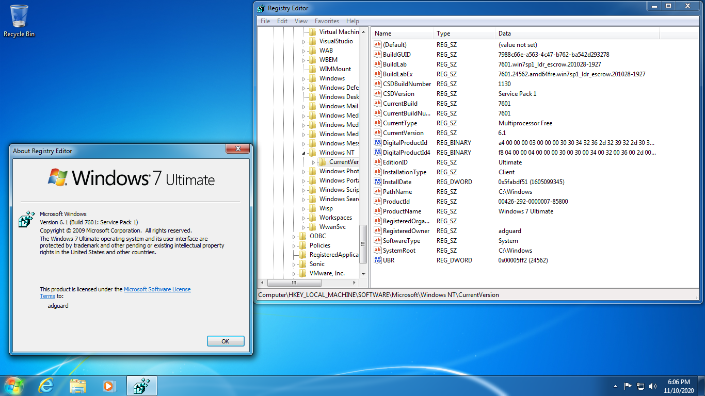Click the Data column header
705x396 pixels.
[x=577, y=34]
